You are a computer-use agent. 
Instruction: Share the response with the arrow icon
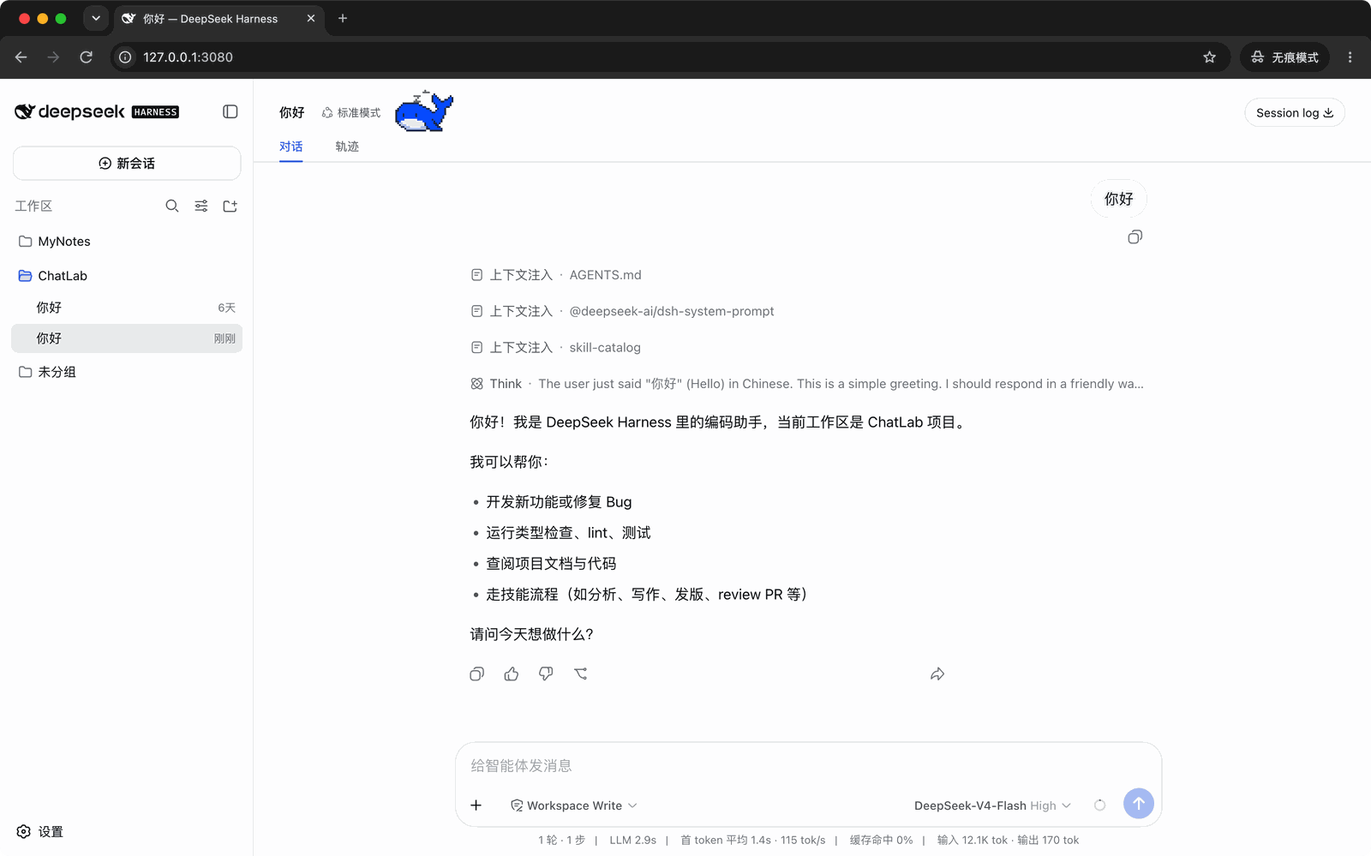pos(937,674)
